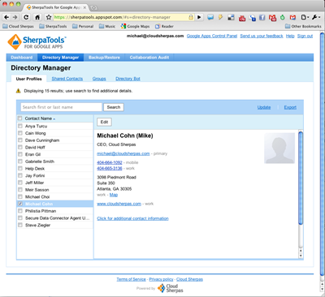The image size is (325, 297).
Task: Click the blue chat bubble extension icon
Action: point(210,17)
